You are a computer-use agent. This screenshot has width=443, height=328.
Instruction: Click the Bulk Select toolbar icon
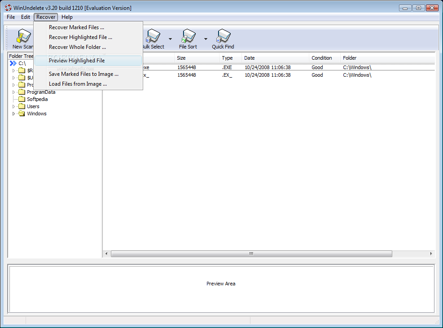point(154,36)
